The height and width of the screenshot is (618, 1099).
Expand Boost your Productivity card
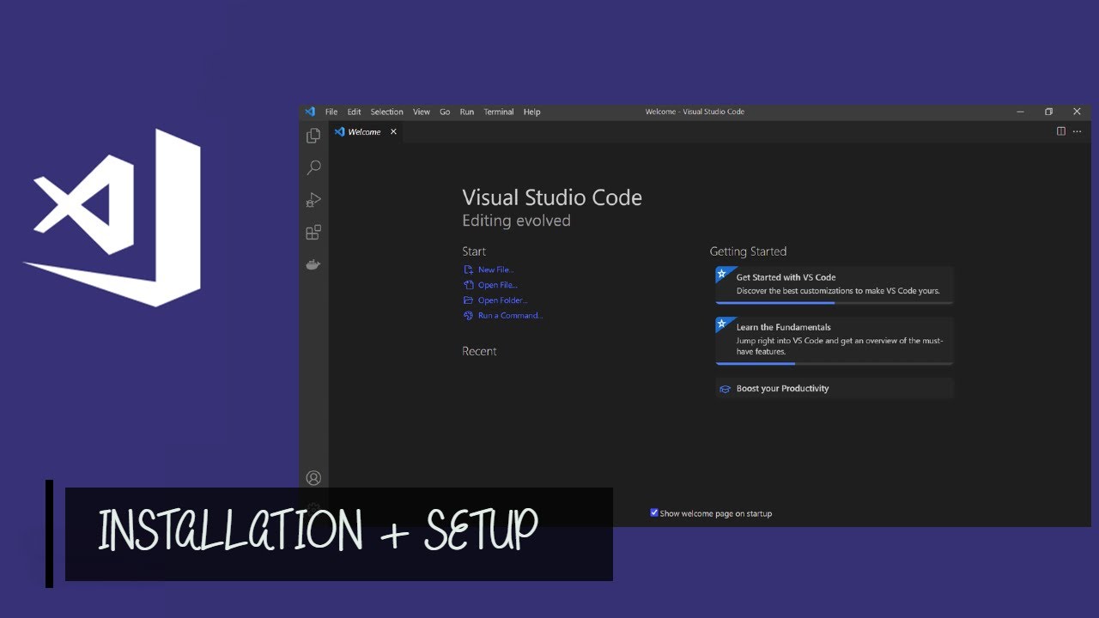tap(835, 389)
